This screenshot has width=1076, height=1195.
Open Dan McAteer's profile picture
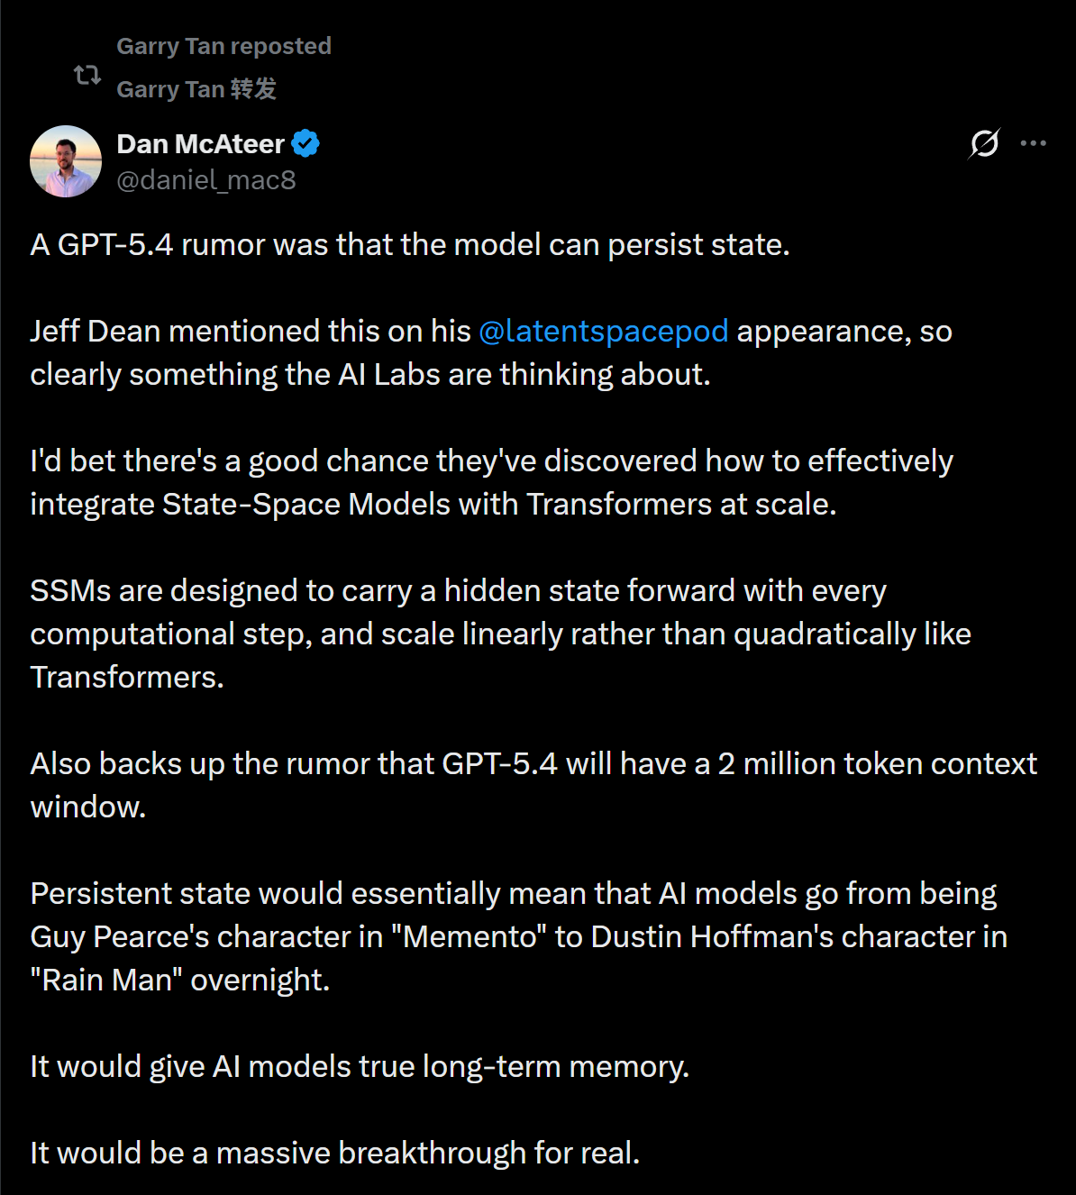pos(66,161)
